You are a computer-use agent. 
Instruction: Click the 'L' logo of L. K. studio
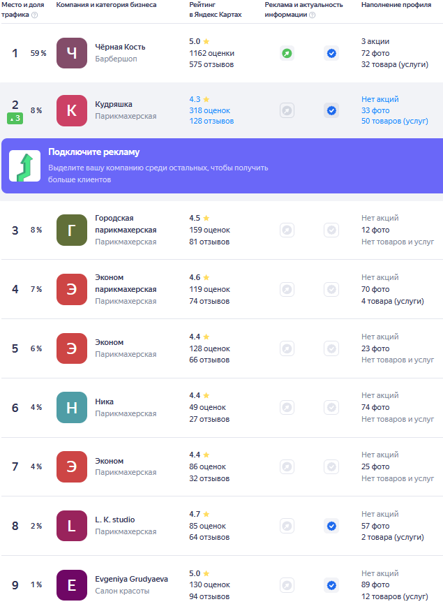pyautogui.click(x=72, y=526)
